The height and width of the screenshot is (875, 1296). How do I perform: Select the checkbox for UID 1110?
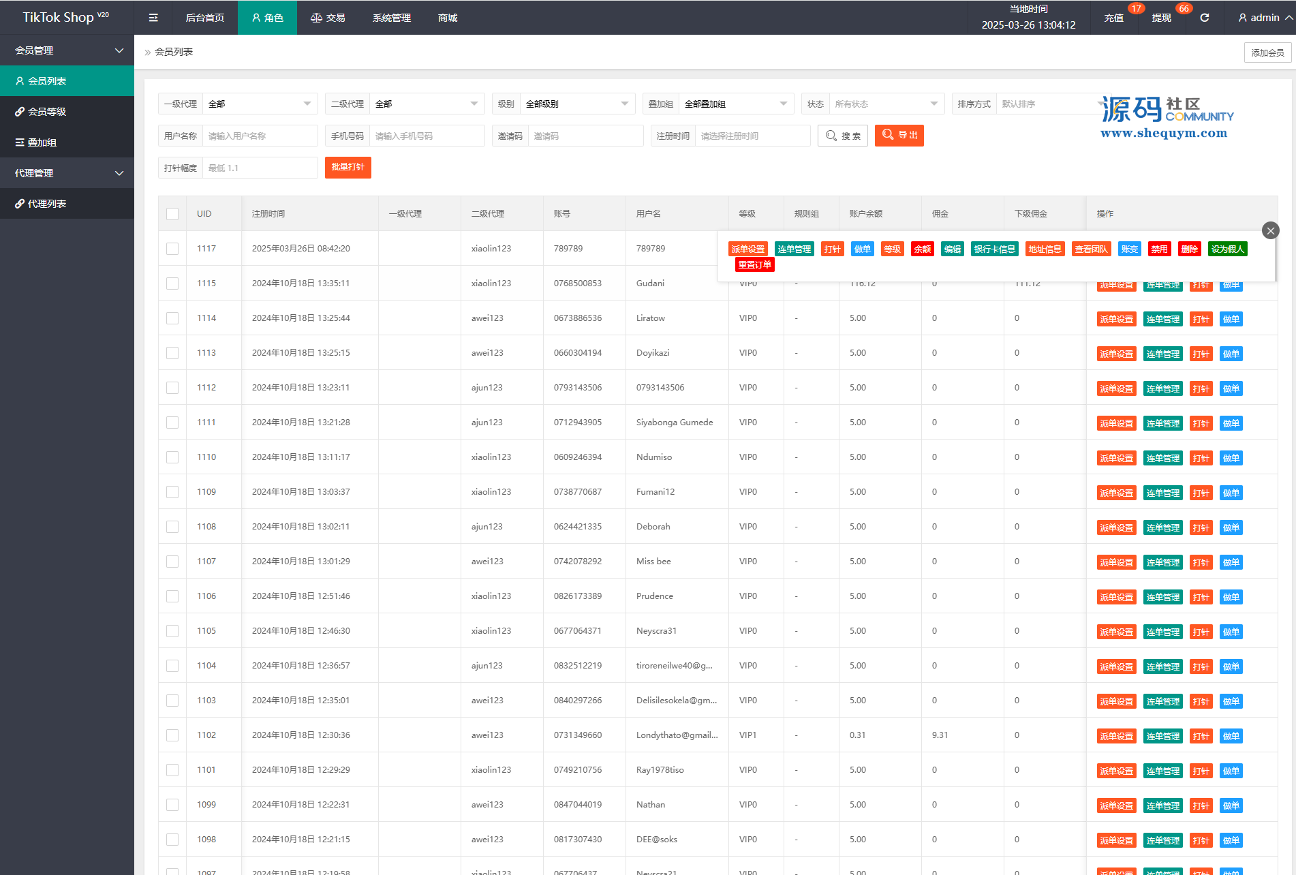click(172, 457)
